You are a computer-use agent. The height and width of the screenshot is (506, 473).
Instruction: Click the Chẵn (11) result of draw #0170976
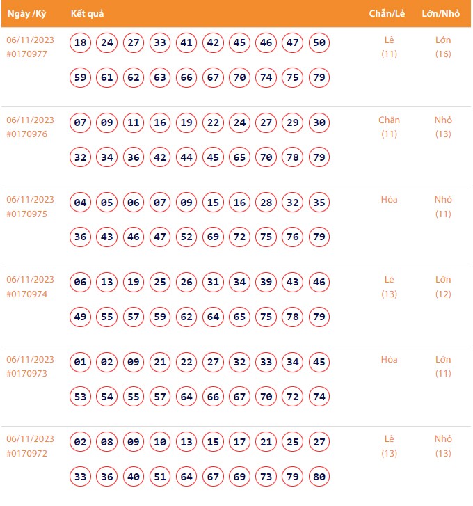tap(389, 127)
